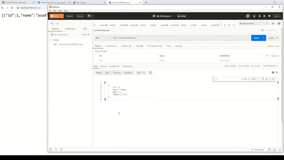Open the GET localhost person history entry
This screenshot has height=160, width=284.
click(71, 44)
